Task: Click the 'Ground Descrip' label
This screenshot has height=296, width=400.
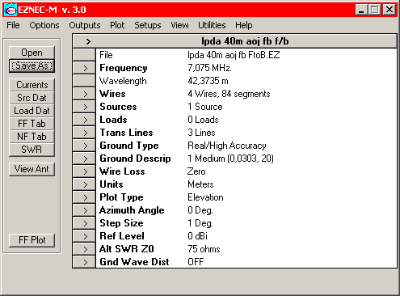Action: (135, 159)
